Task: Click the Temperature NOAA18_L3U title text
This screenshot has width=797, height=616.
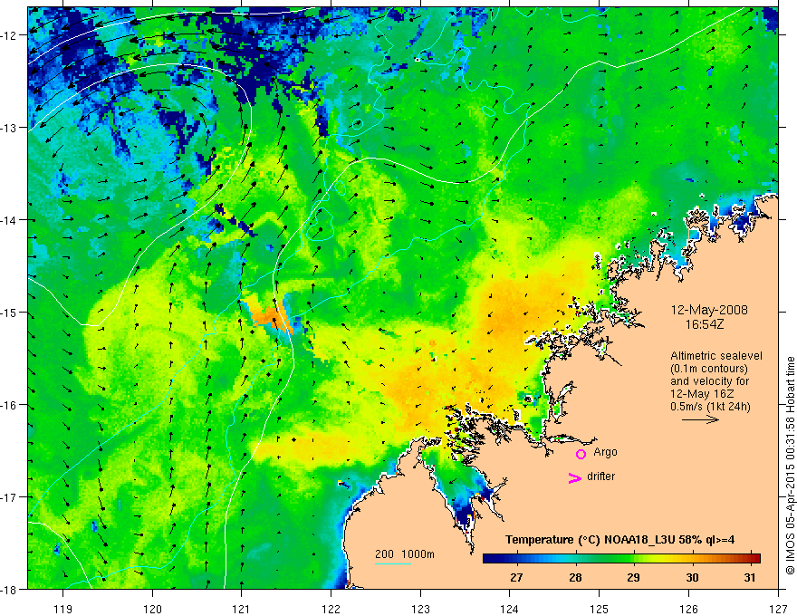Action: pos(619,540)
